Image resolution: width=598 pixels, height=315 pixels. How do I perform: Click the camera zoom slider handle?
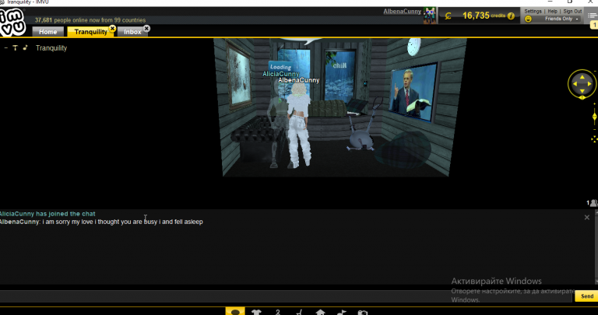pyautogui.click(x=595, y=116)
